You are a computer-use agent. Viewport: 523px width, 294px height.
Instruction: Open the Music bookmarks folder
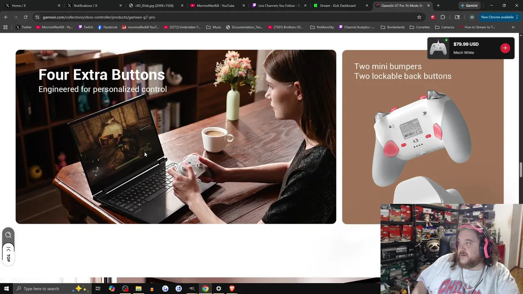pos(214,27)
